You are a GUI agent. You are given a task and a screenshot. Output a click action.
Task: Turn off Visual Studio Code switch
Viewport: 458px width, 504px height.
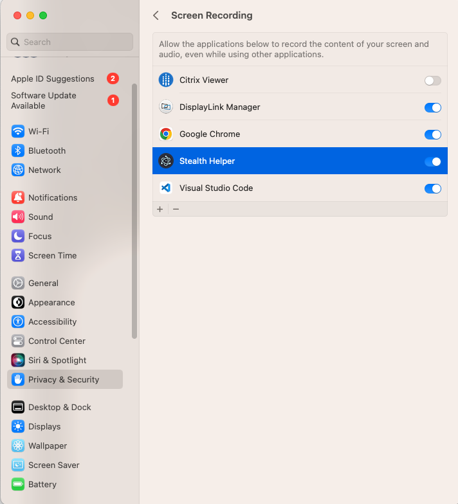click(x=432, y=189)
